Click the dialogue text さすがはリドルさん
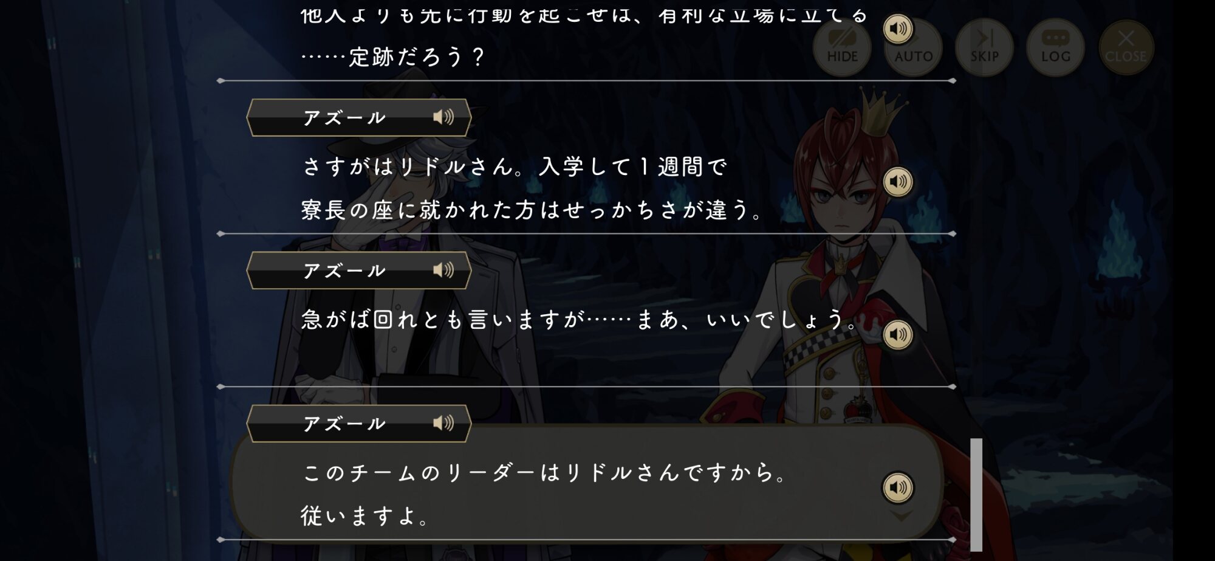The height and width of the screenshot is (561, 1215). pyautogui.click(x=408, y=167)
